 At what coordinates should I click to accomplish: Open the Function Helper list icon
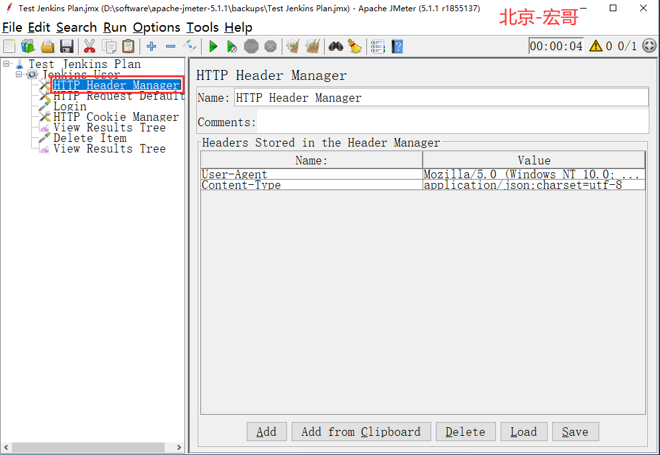[378, 46]
